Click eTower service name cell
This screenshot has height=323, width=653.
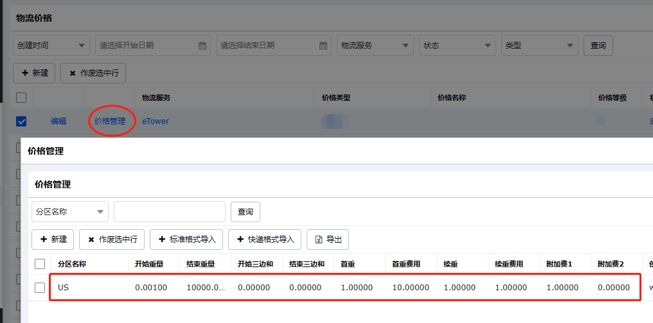pos(156,121)
